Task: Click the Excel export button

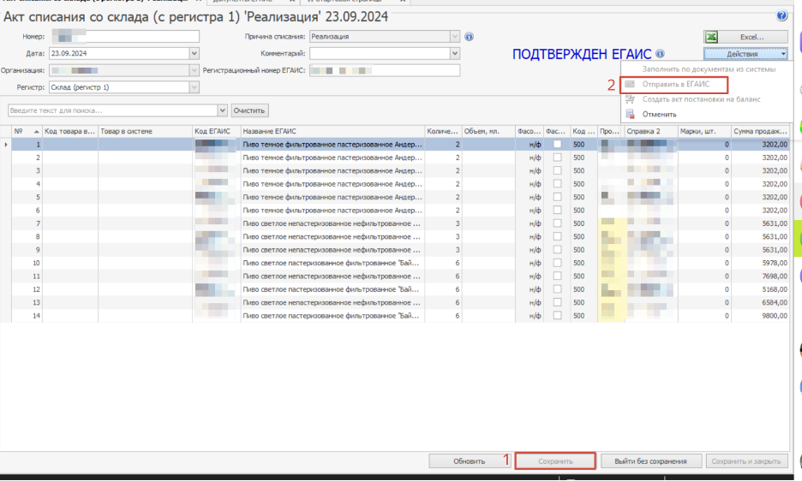Action: click(745, 37)
